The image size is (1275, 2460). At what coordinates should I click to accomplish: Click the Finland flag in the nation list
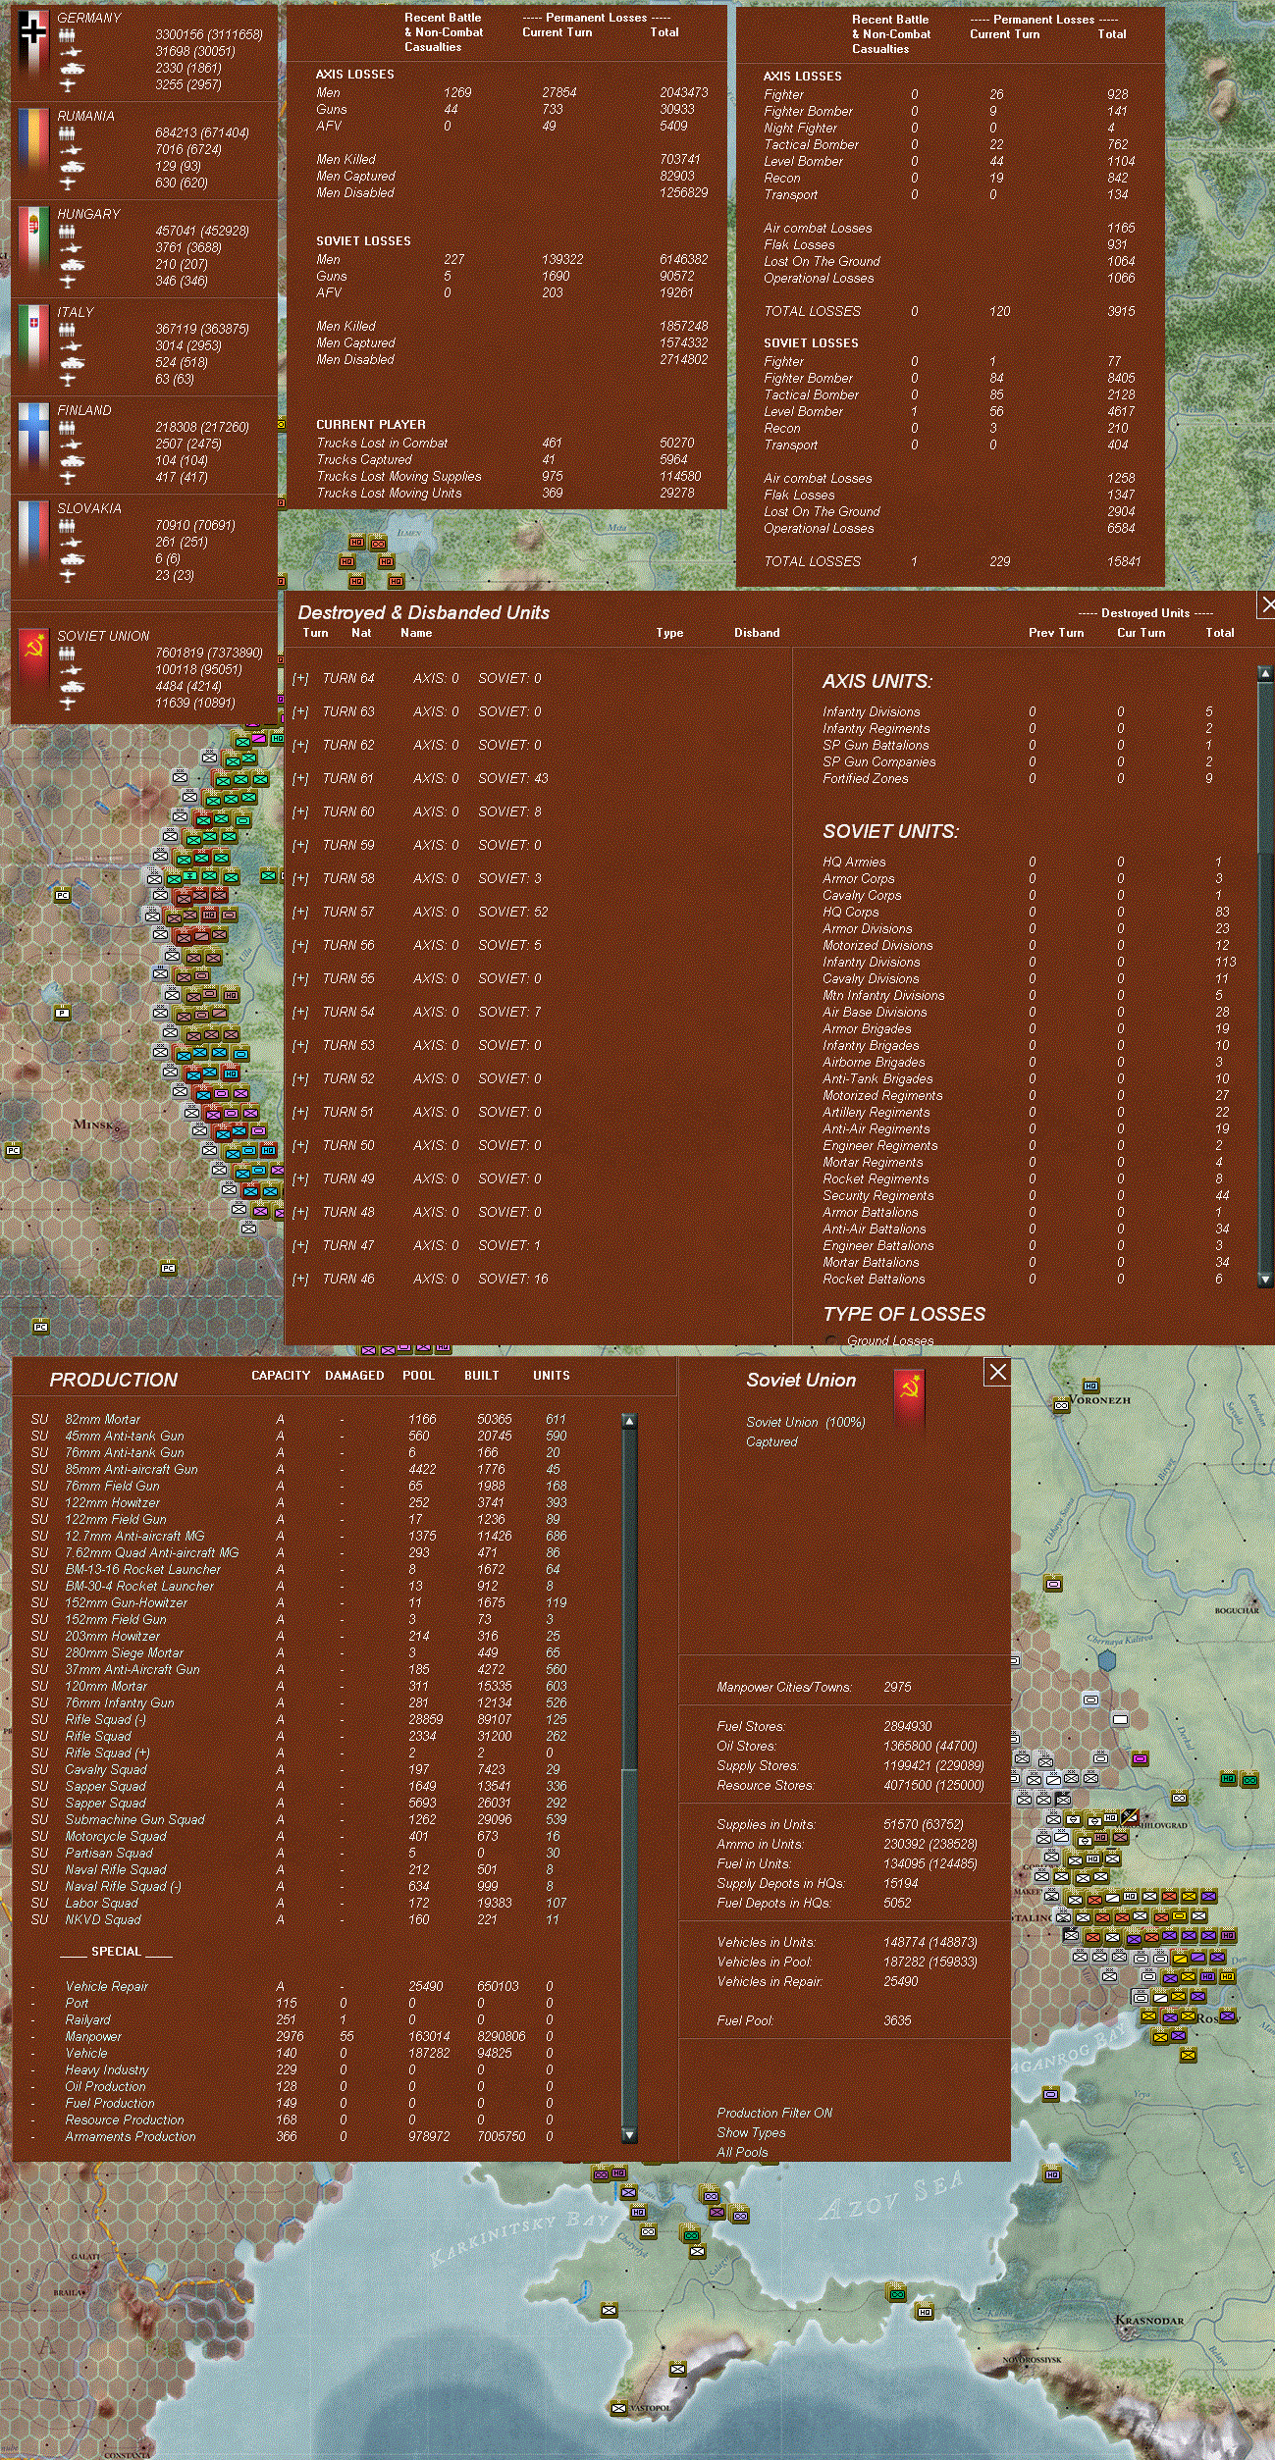coord(33,436)
